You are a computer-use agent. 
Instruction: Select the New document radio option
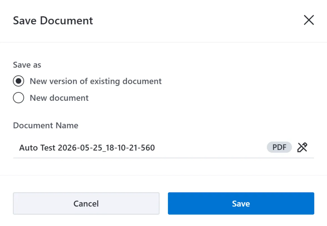[x=19, y=98]
